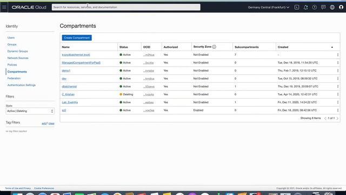Open Network Sources in Identity menu
This screenshot has height=195, width=346.
click(18, 58)
